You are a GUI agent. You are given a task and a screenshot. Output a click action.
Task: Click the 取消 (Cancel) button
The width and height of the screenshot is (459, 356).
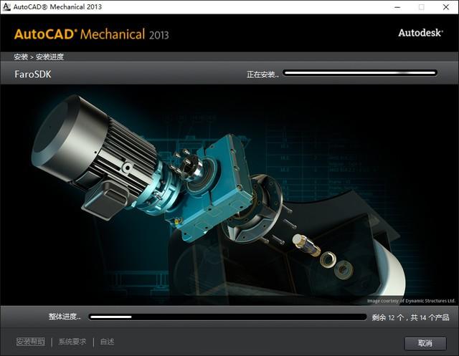(425, 343)
